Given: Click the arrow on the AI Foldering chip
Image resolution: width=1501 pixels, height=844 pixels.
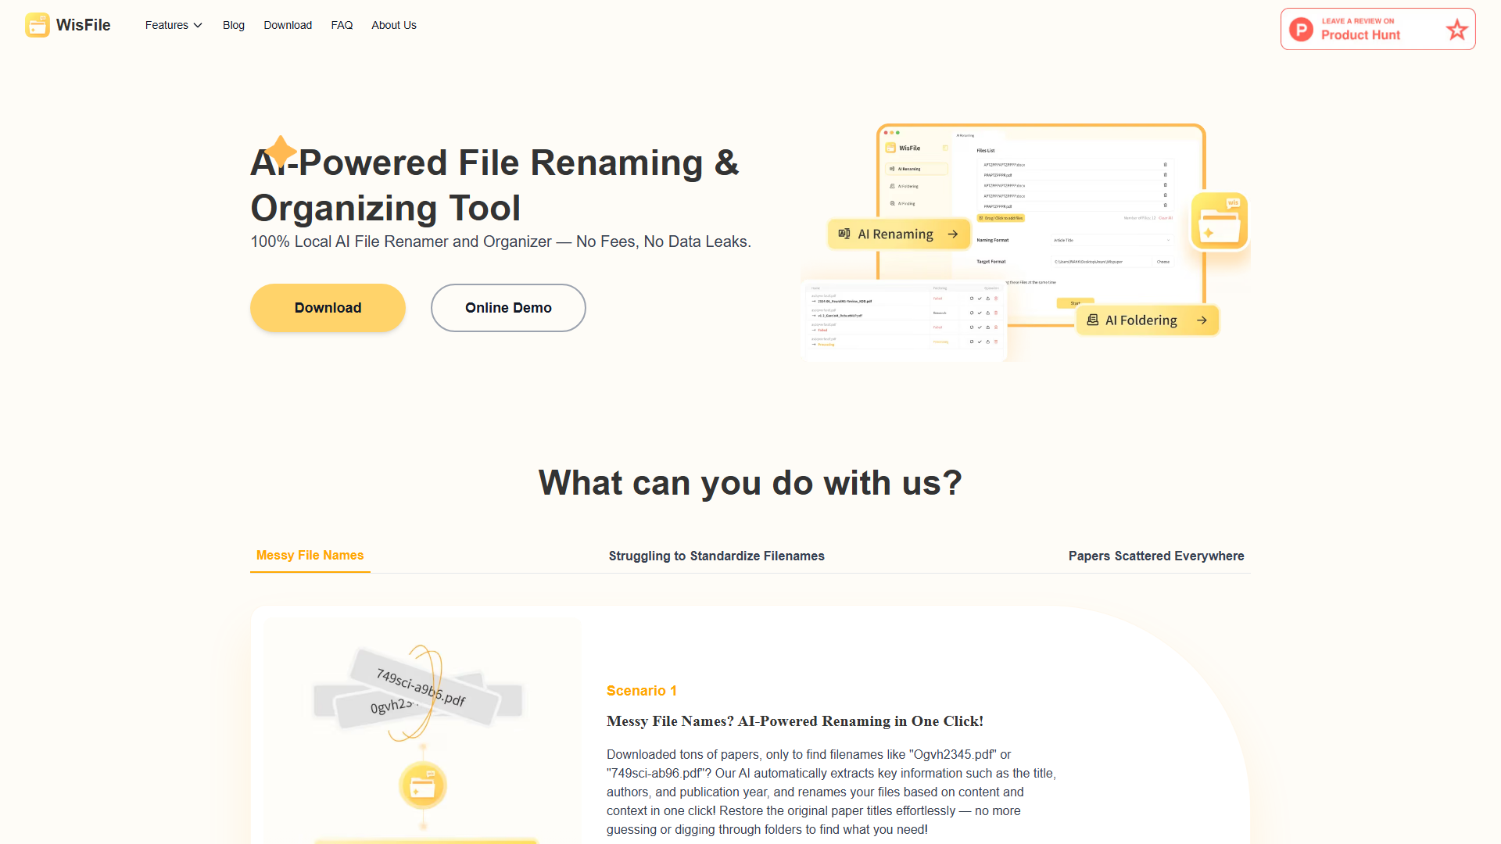Looking at the screenshot, I should click(1202, 320).
